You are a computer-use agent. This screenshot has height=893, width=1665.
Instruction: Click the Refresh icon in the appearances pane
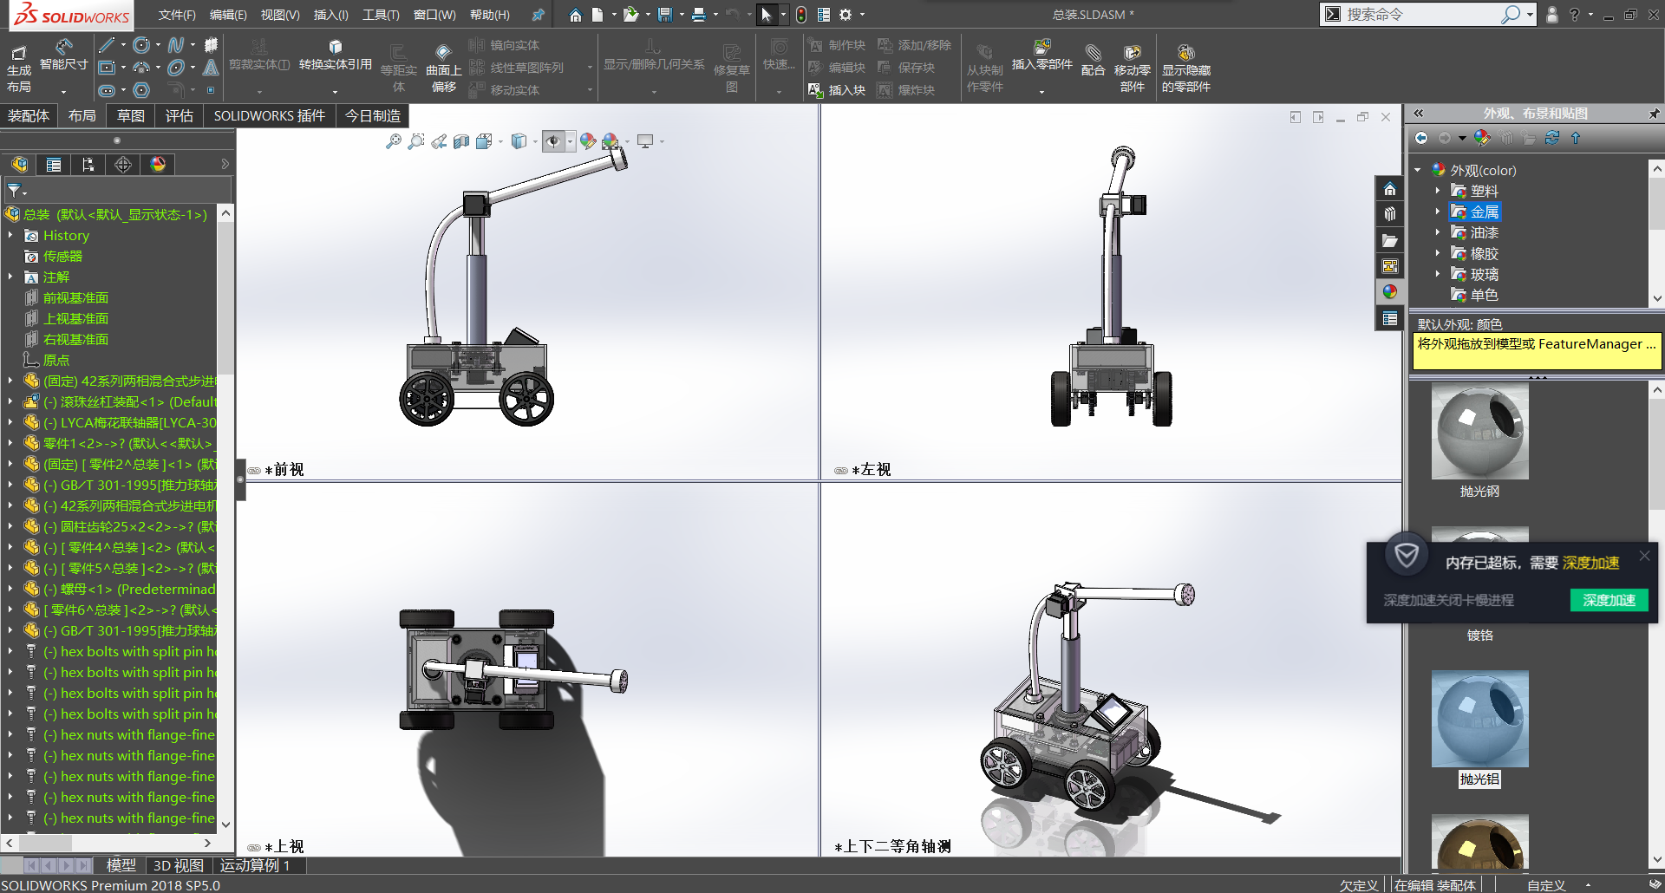point(1552,138)
